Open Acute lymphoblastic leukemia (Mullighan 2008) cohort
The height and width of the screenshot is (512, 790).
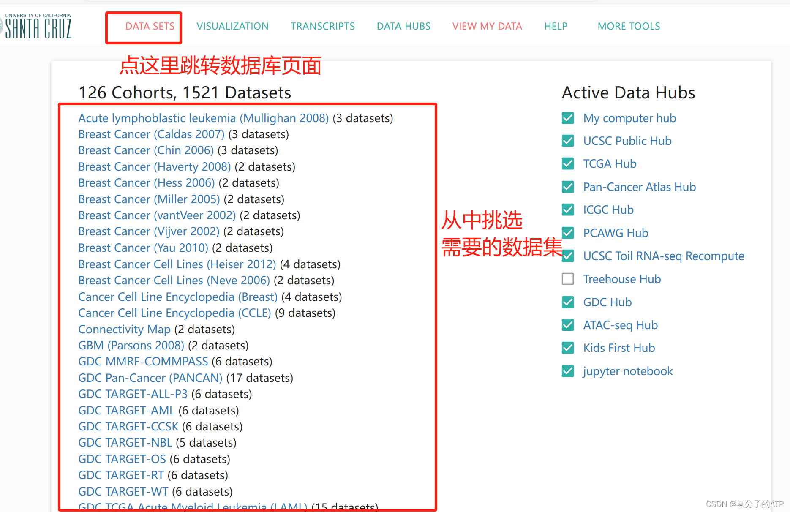tap(204, 118)
